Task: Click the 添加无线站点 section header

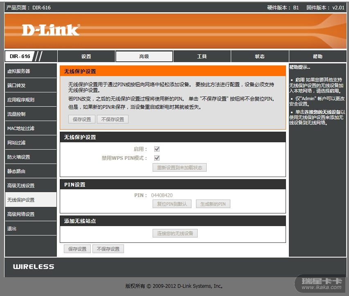Action: [x=173, y=221]
